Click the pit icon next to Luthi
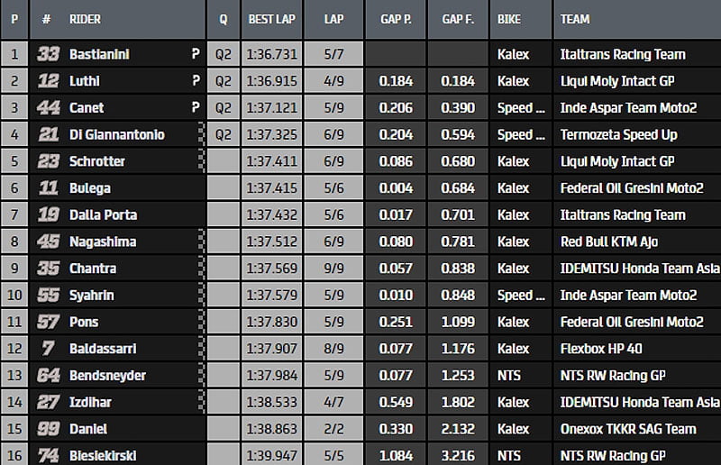 (195, 81)
